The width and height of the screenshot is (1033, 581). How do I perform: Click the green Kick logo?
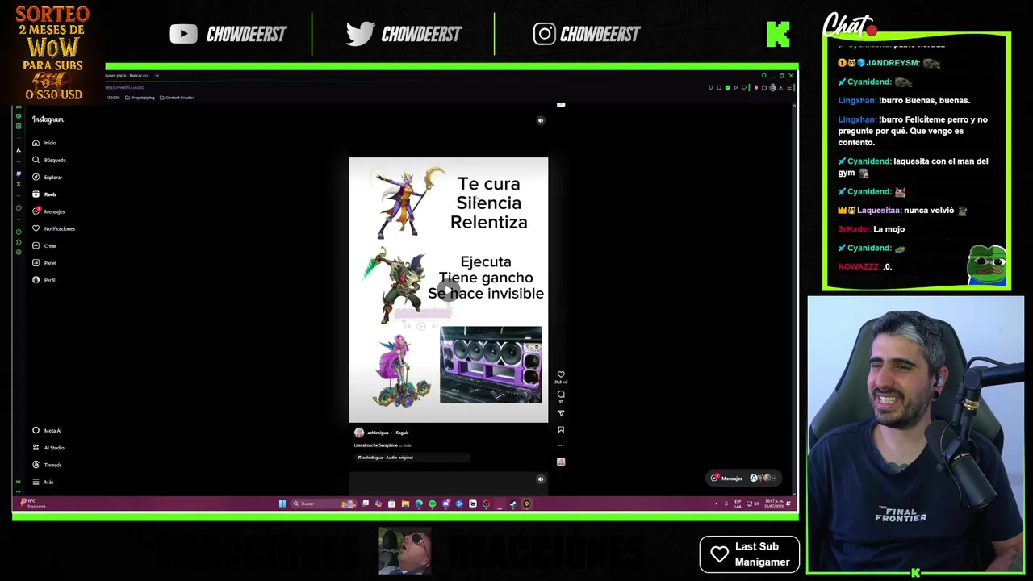pyautogui.click(x=778, y=34)
